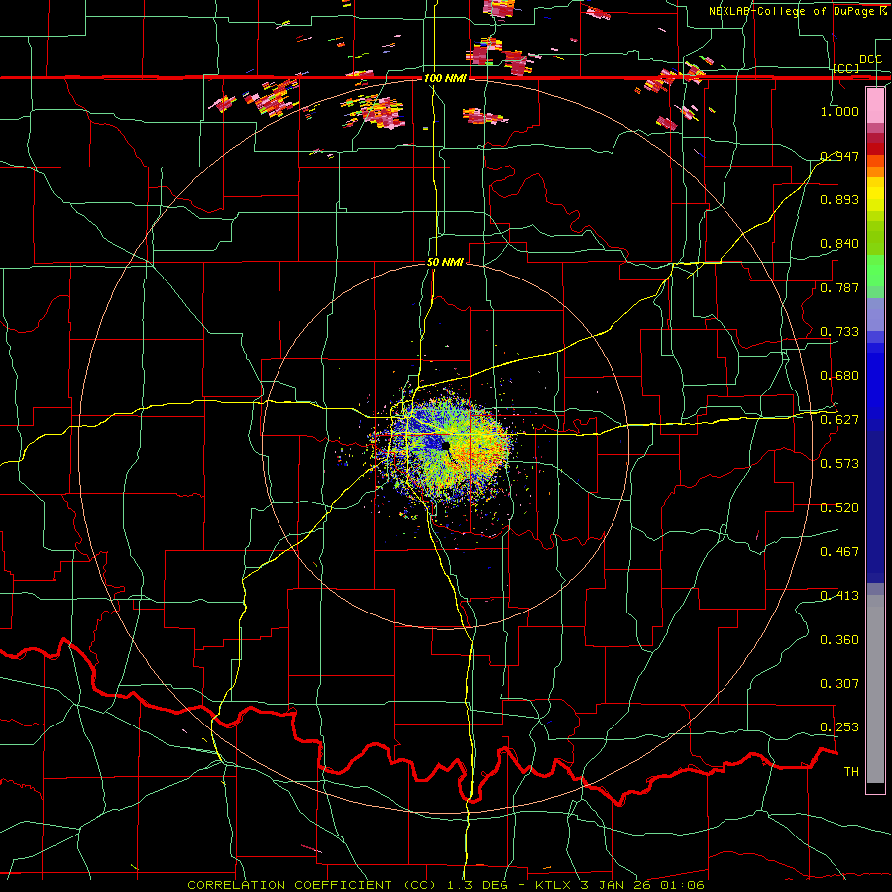Screen dimensions: 892x892
Task: Pick the bright green color bar segment
Action: click(x=875, y=271)
